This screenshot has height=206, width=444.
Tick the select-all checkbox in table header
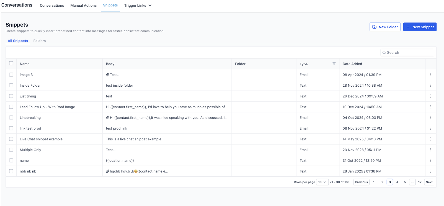(x=11, y=63)
